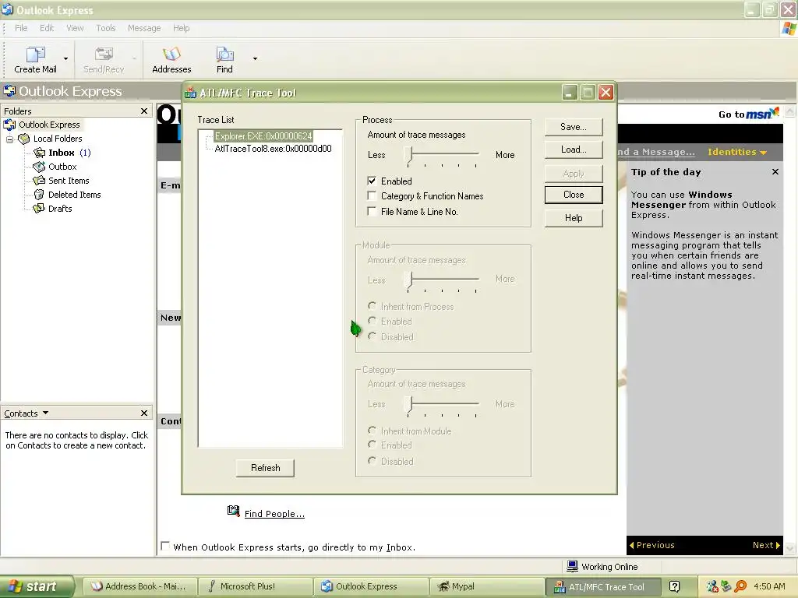Open the Send/Recv dropdown arrow

tap(134, 59)
